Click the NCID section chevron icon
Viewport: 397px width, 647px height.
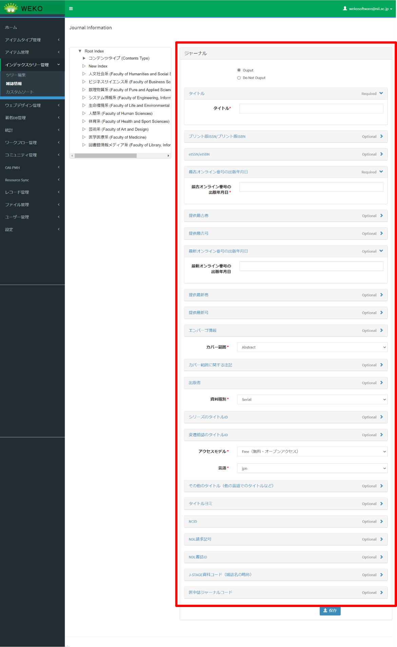[381, 521]
